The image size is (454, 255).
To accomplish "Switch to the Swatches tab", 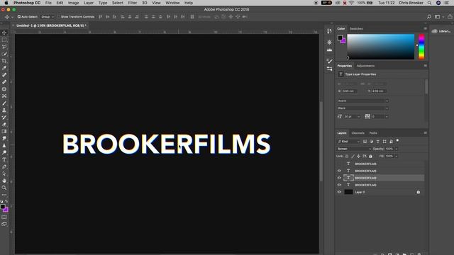I will point(356,28).
